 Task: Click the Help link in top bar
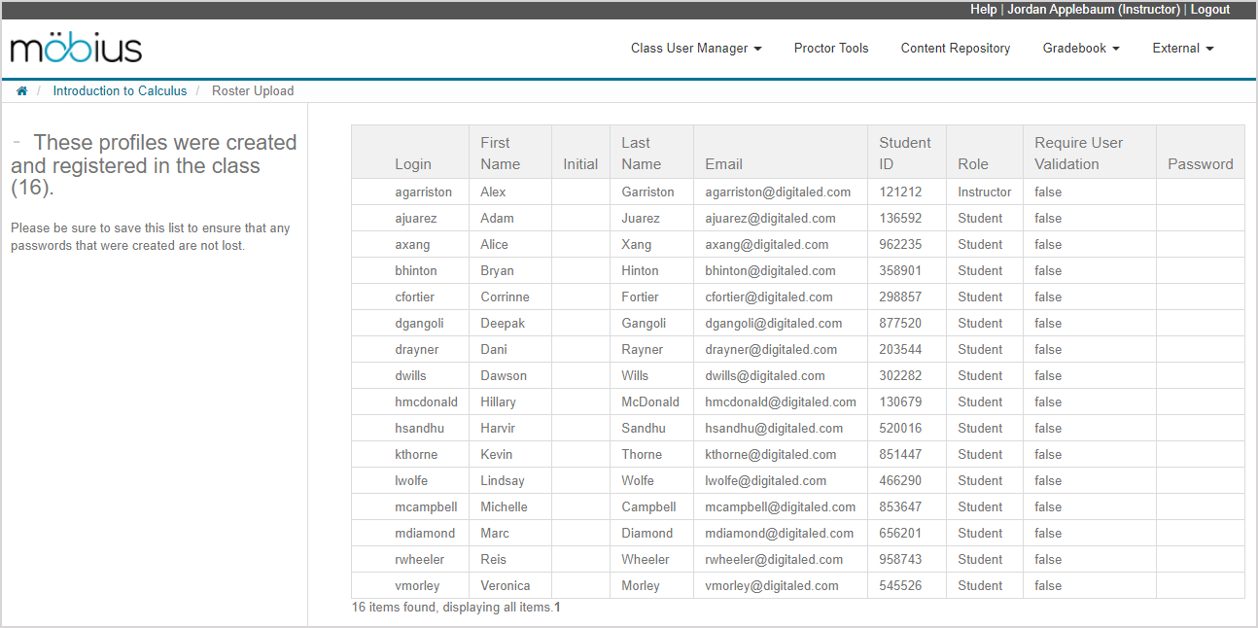pos(983,10)
